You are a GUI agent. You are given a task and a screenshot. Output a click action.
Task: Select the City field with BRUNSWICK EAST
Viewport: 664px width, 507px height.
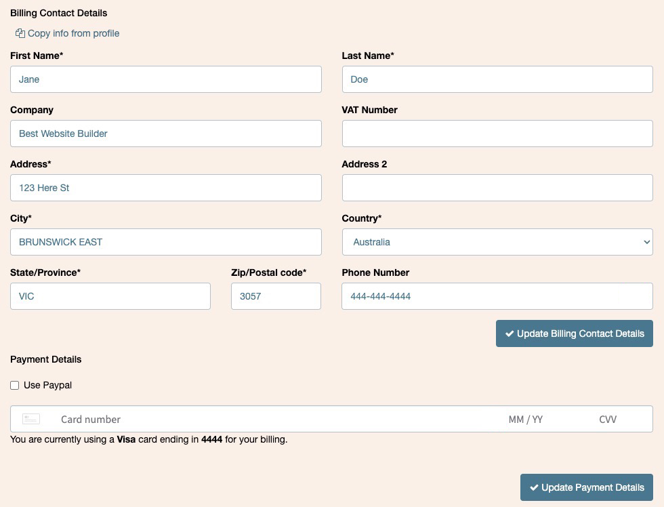pyautogui.click(x=166, y=242)
